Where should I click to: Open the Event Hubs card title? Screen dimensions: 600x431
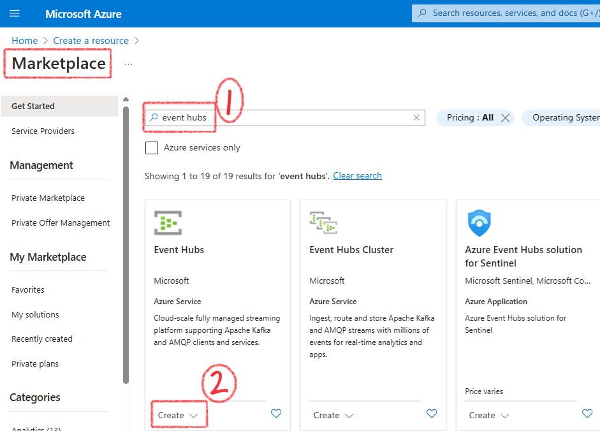click(x=179, y=250)
